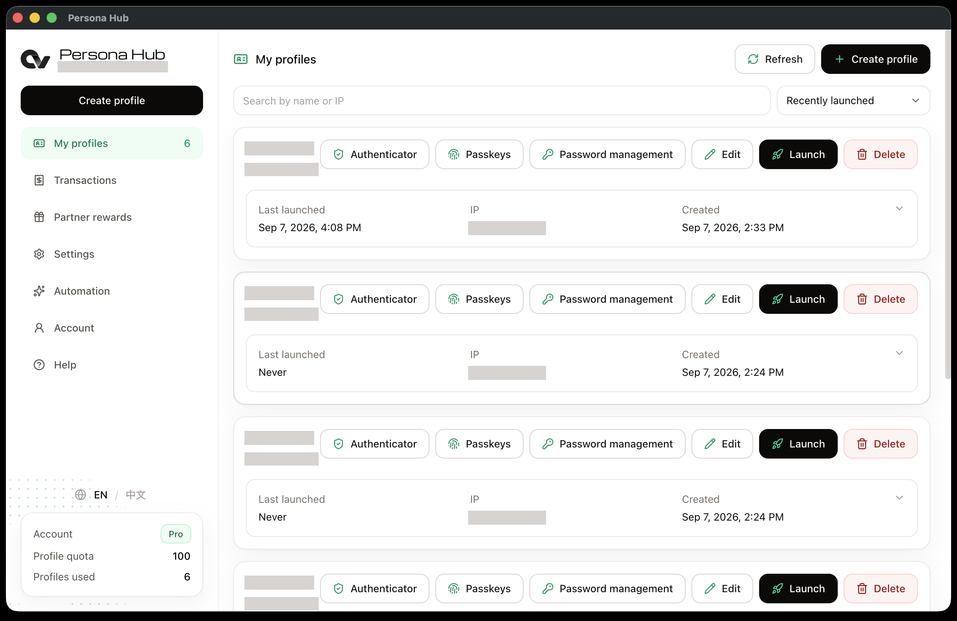Click the Refresh button
The image size is (957, 621).
[x=775, y=59]
